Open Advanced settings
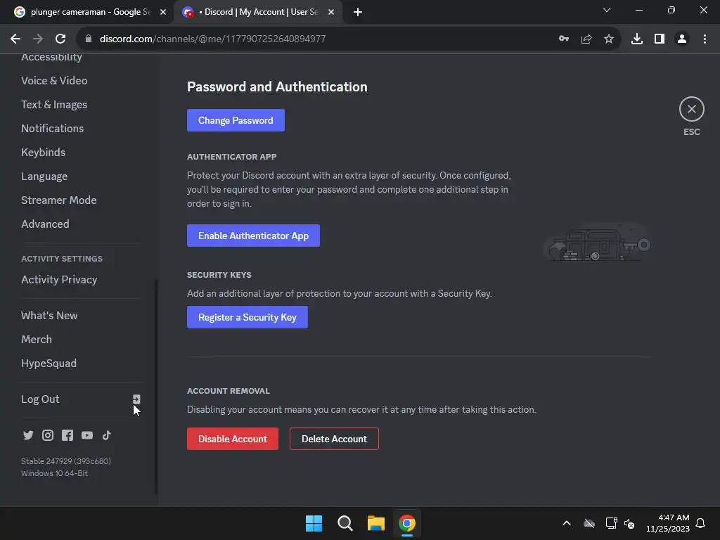Viewport: 720px width, 540px height. (45, 224)
